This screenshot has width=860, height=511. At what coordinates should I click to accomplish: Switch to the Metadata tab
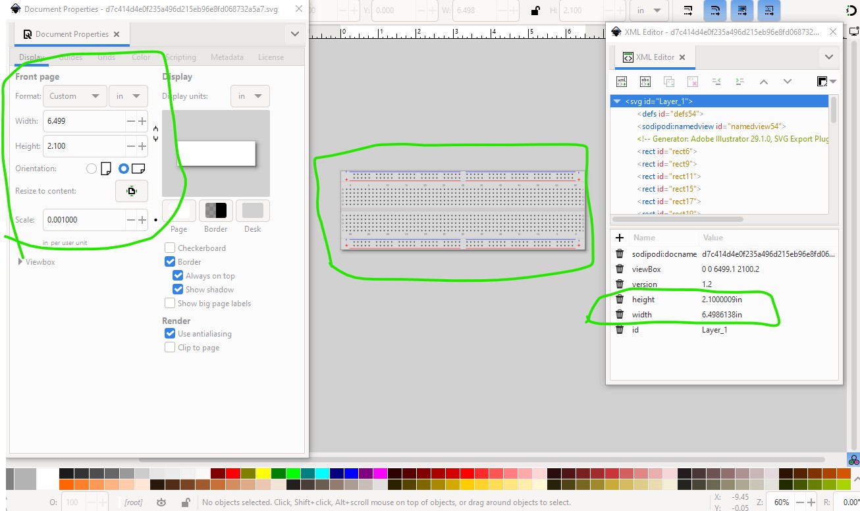(x=227, y=57)
